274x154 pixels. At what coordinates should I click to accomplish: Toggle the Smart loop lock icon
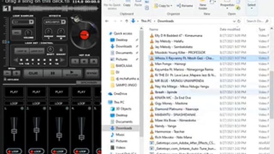click(x=61, y=50)
